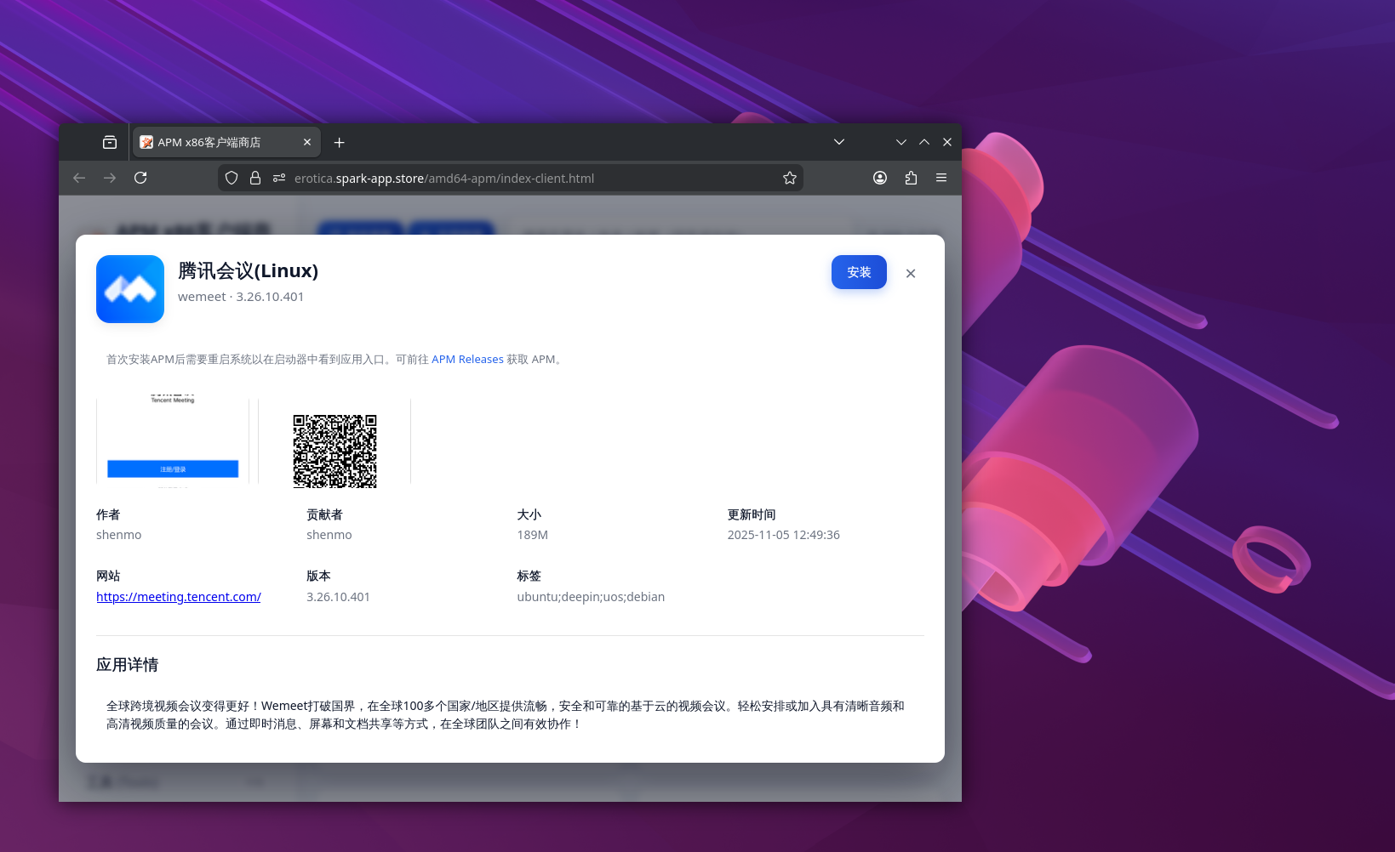
Task: Click the 腾讯会议 app logo icon
Action: (x=130, y=289)
